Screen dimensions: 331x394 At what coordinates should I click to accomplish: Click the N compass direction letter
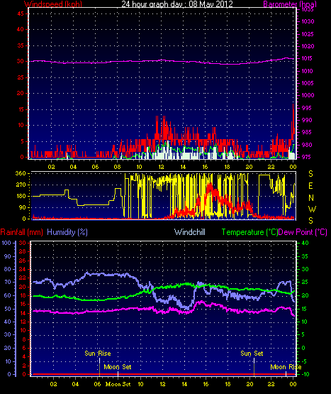[x=311, y=198]
